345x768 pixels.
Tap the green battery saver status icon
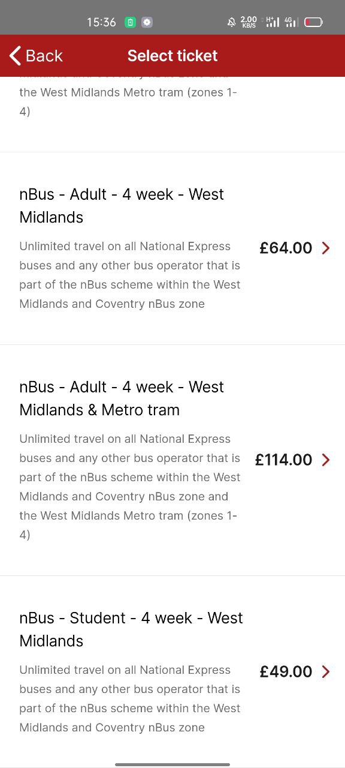coord(130,22)
